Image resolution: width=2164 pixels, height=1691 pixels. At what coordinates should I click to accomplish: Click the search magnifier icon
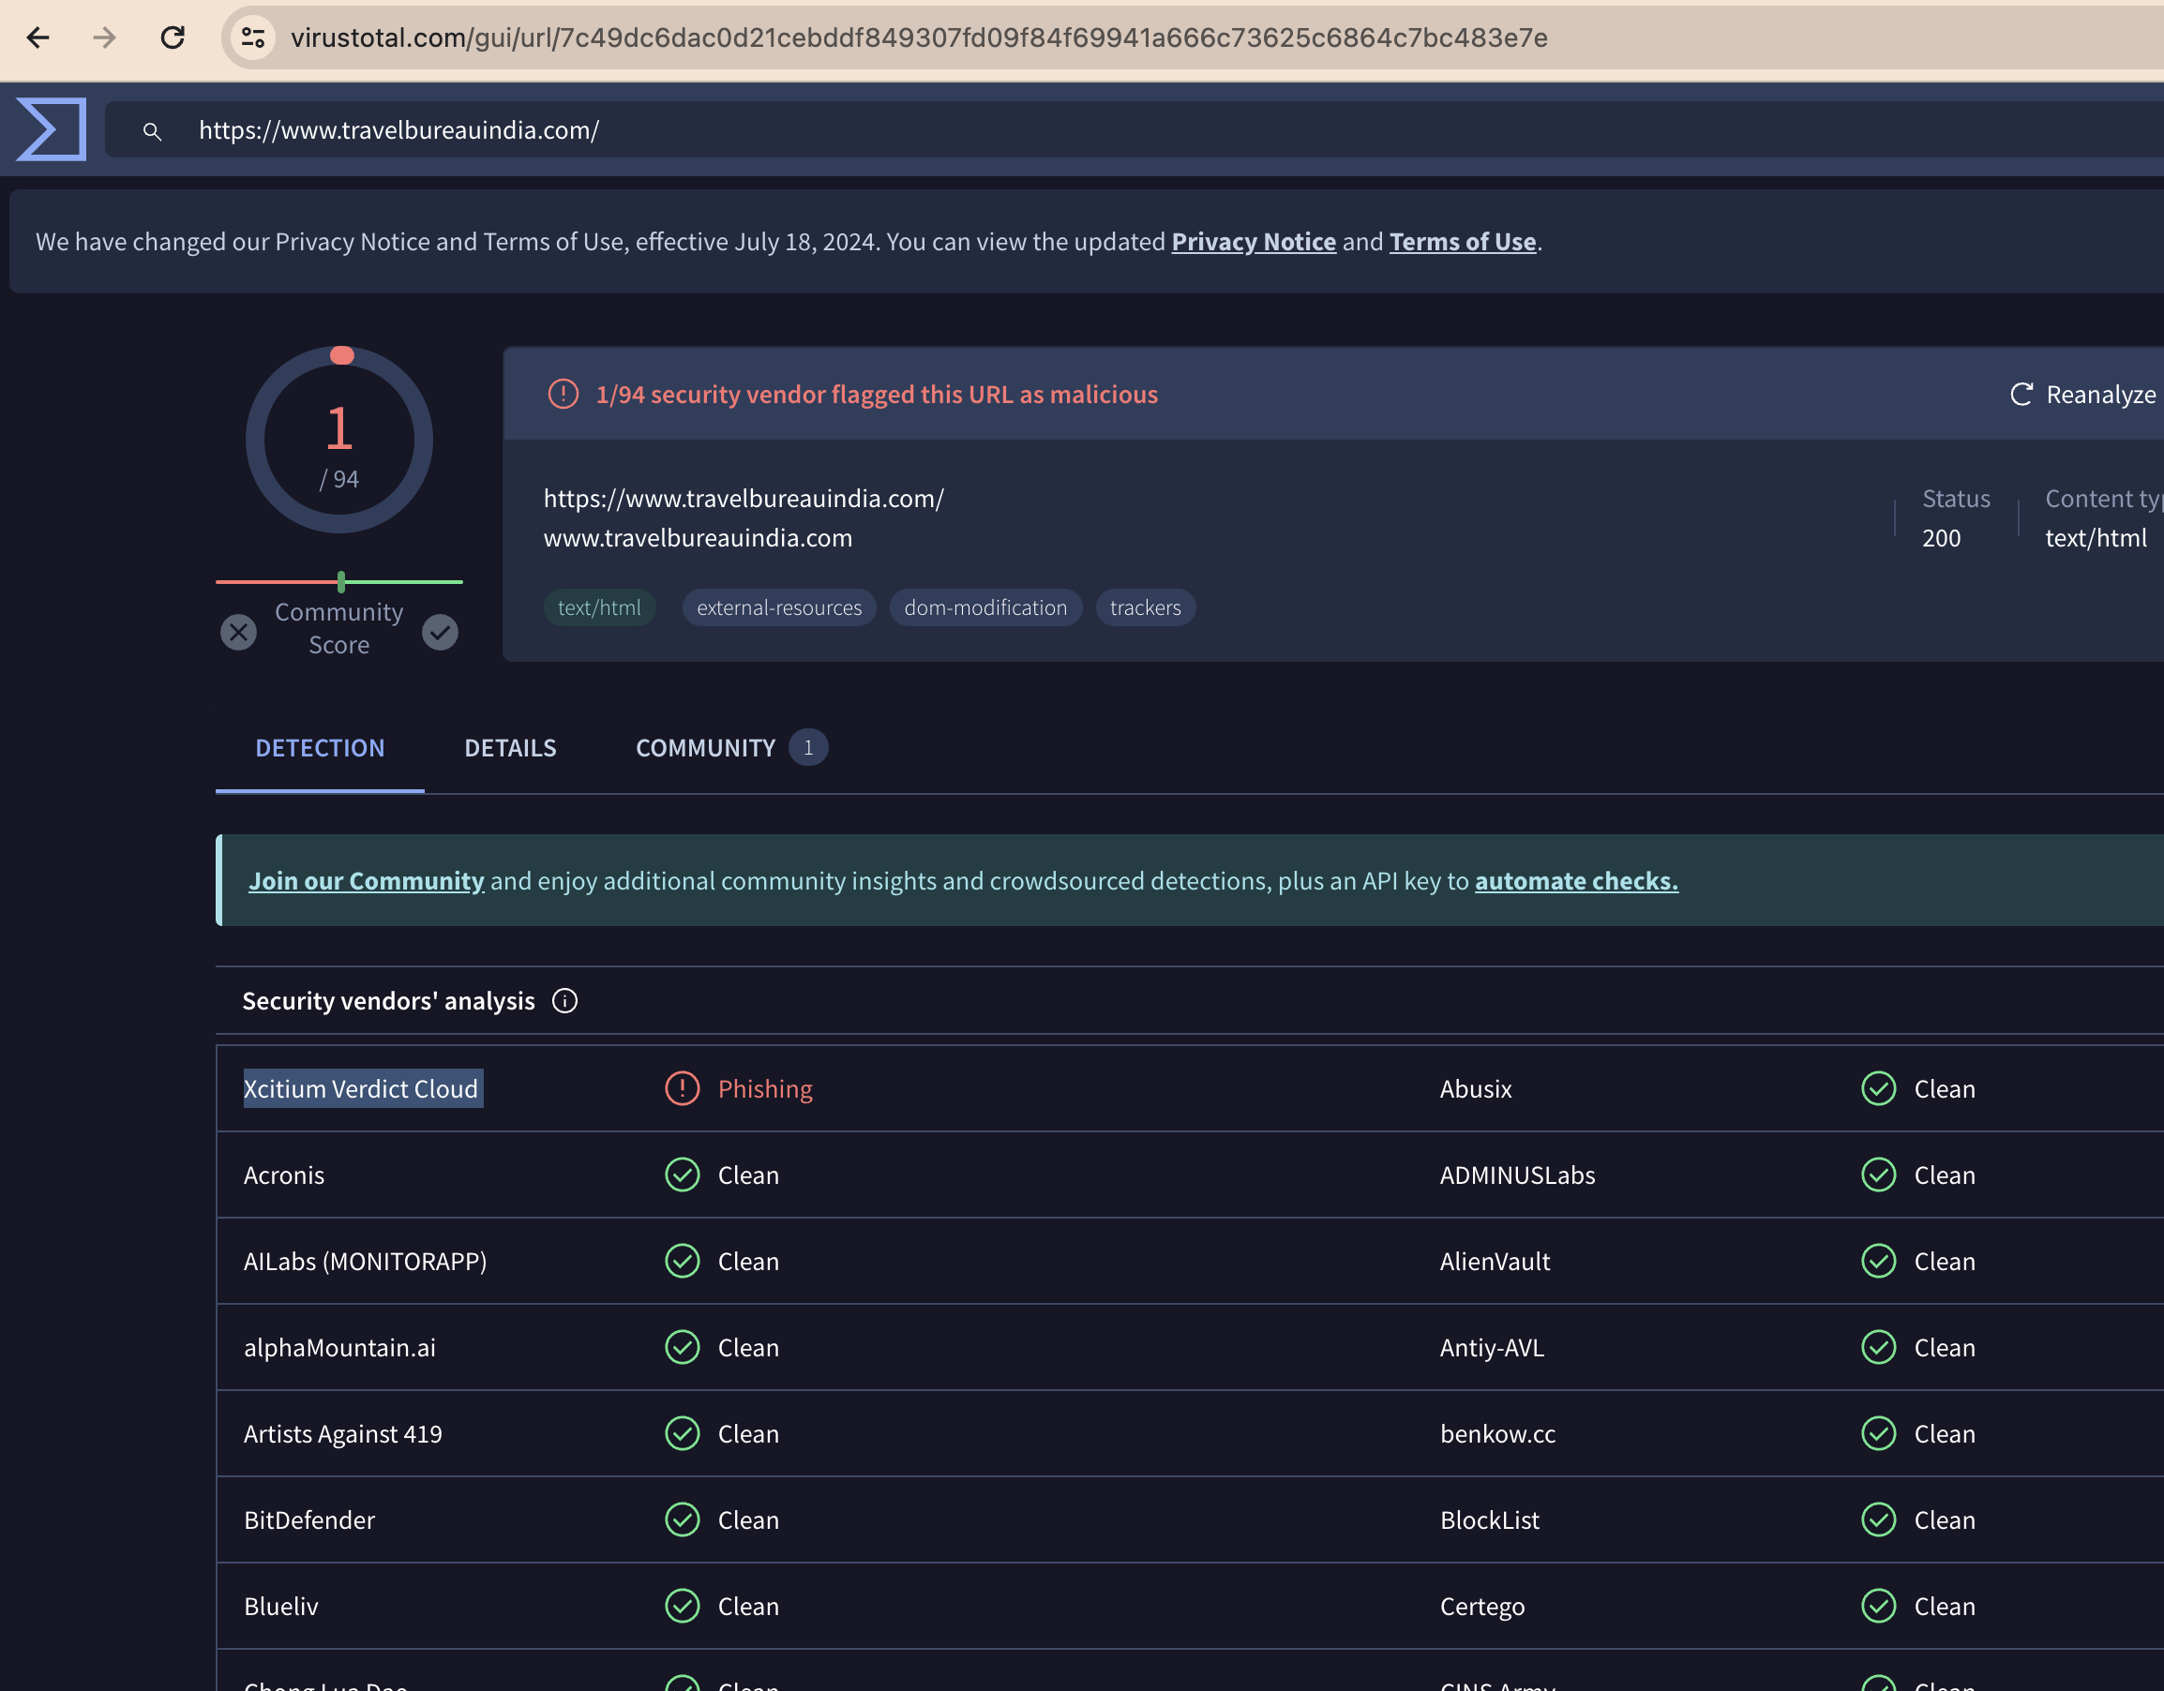point(152,131)
